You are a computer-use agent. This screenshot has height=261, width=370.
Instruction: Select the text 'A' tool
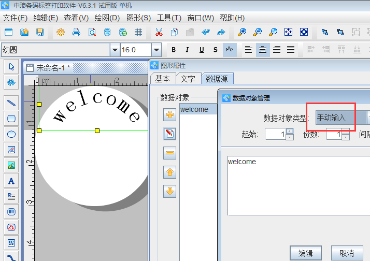click(x=11, y=181)
